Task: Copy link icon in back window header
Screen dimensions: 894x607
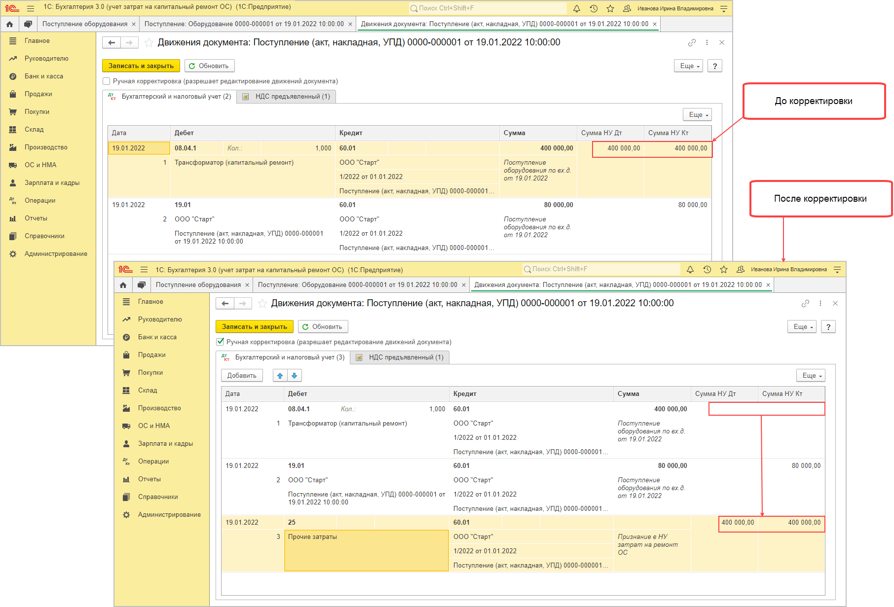Action: [692, 43]
